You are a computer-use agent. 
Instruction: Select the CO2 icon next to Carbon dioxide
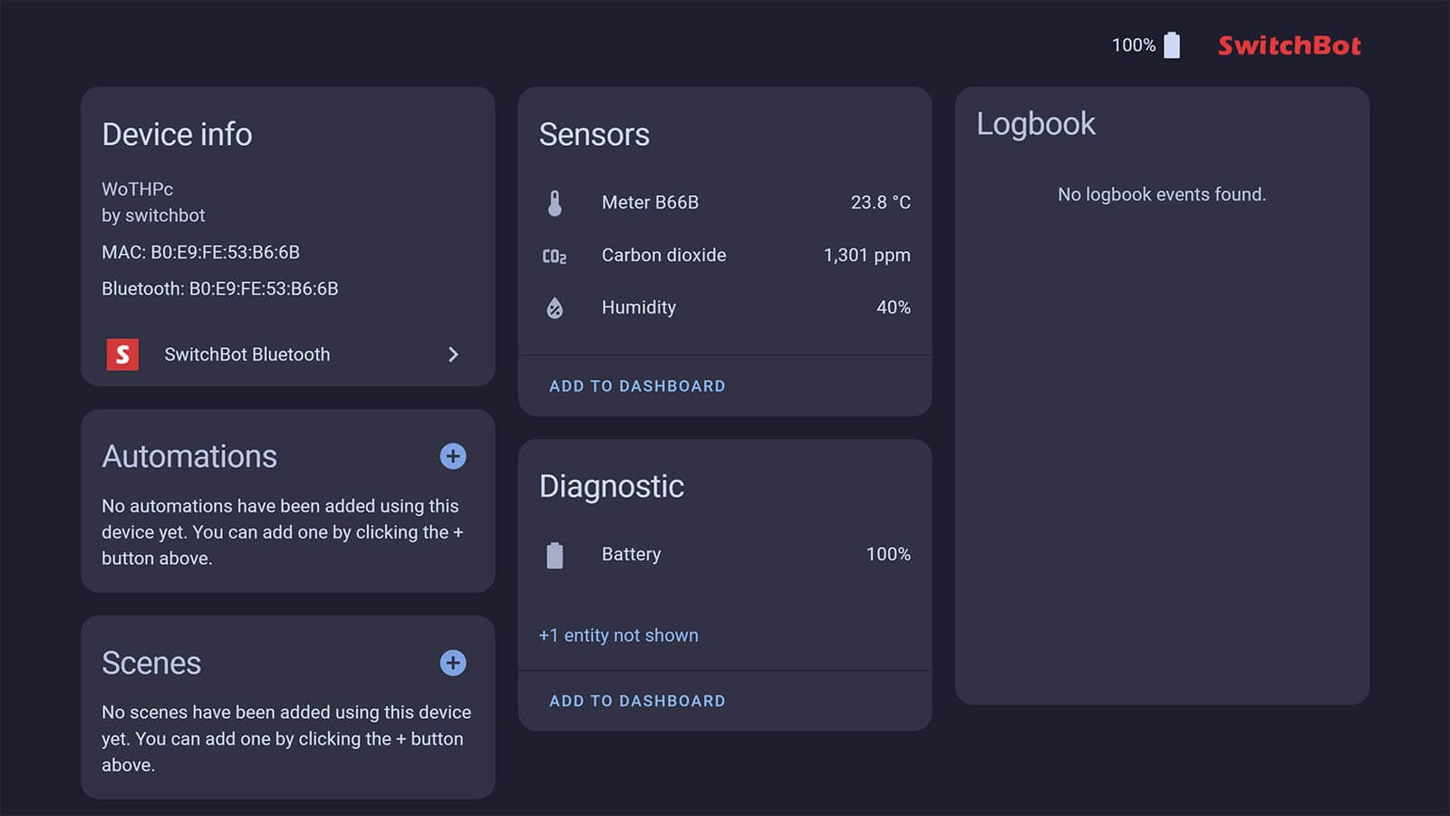pyautogui.click(x=554, y=256)
